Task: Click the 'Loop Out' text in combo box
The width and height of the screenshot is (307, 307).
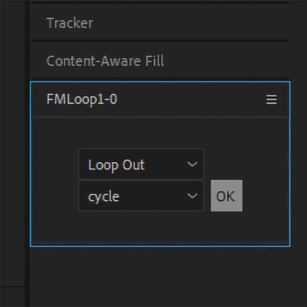Action: pos(116,165)
